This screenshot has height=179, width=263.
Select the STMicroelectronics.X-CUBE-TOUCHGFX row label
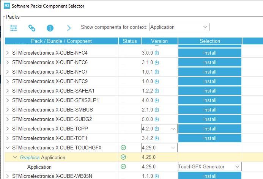point(57,148)
